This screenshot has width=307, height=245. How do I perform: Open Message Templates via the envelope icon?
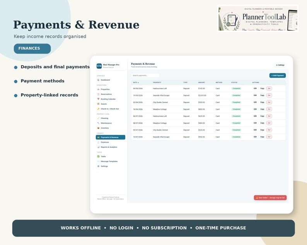point(98,161)
